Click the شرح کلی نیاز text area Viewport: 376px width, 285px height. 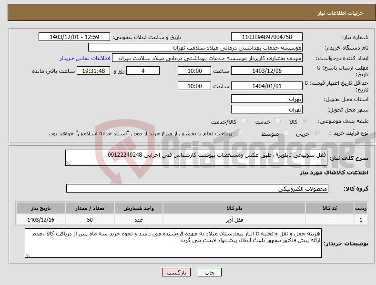coord(196,158)
